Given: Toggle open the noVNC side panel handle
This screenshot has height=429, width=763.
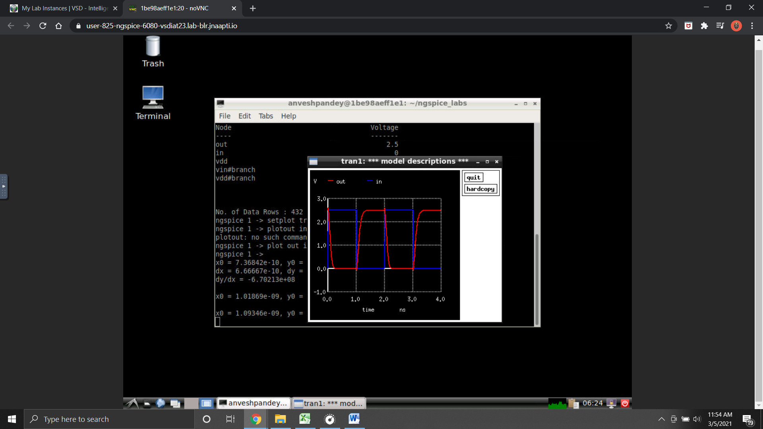Looking at the screenshot, I should tap(4, 186).
